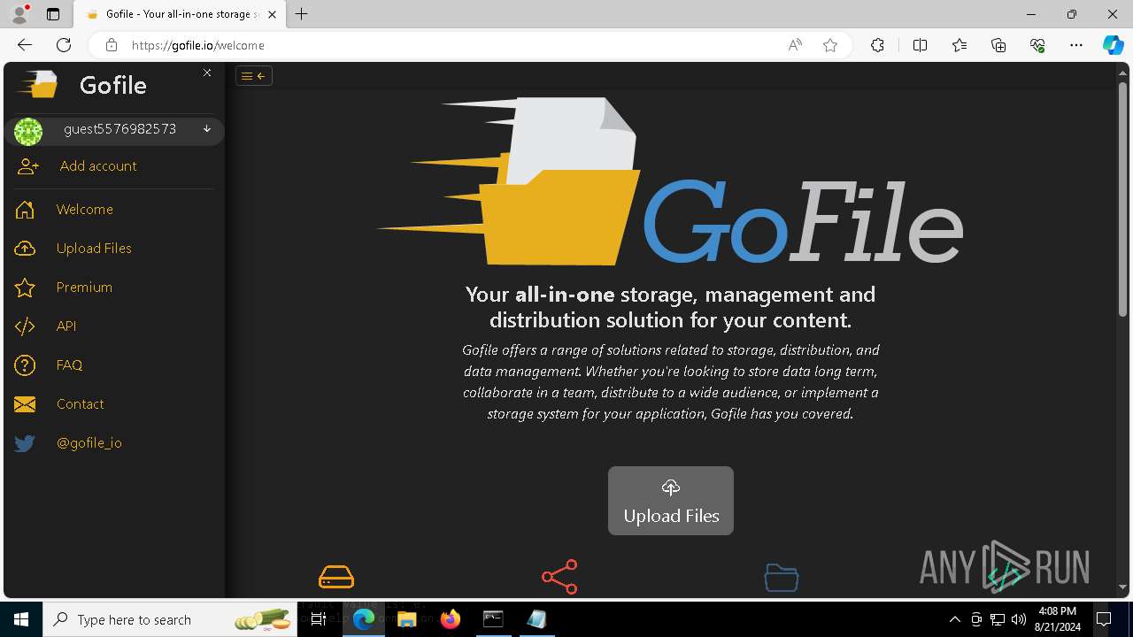Open the Favorites list icon
Image resolution: width=1133 pixels, height=637 pixels.
pyautogui.click(x=960, y=45)
